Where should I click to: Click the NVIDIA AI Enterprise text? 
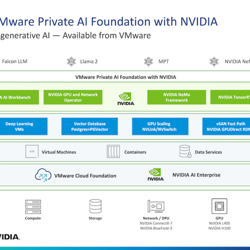pyautogui.click(x=197, y=175)
